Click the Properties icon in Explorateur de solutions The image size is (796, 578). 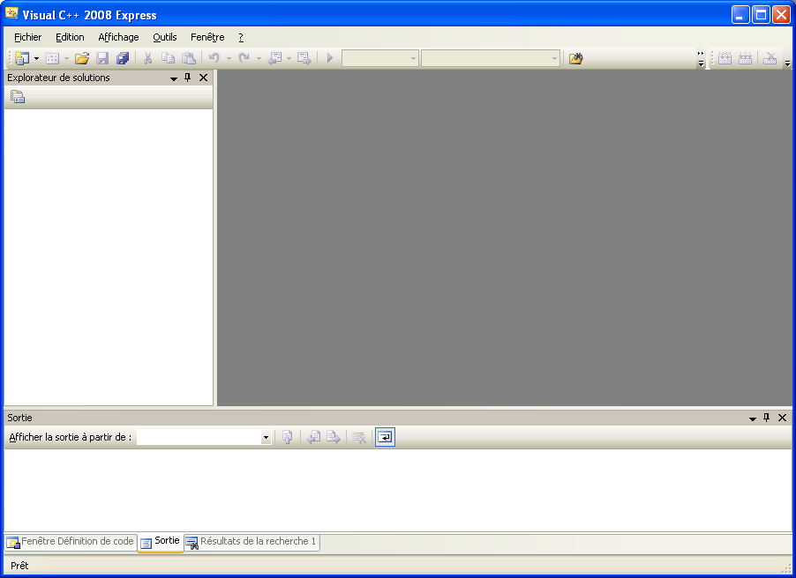coord(18,97)
